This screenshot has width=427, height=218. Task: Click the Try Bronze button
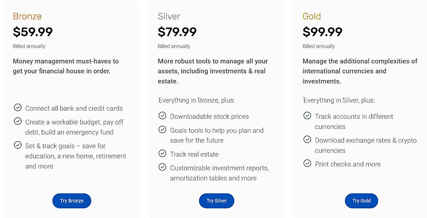[x=72, y=201]
